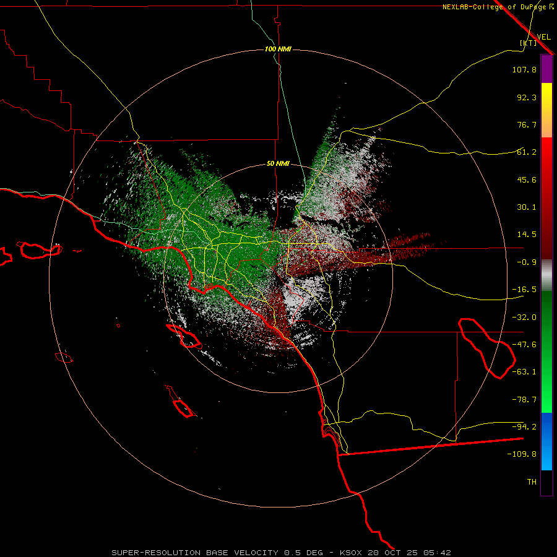
Task: Click the 30.1 legend value
Action: coord(527,207)
